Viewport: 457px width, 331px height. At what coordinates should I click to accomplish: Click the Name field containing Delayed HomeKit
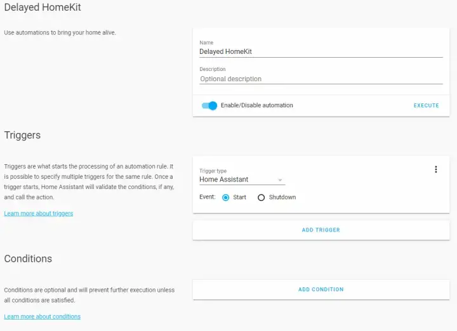(x=321, y=52)
